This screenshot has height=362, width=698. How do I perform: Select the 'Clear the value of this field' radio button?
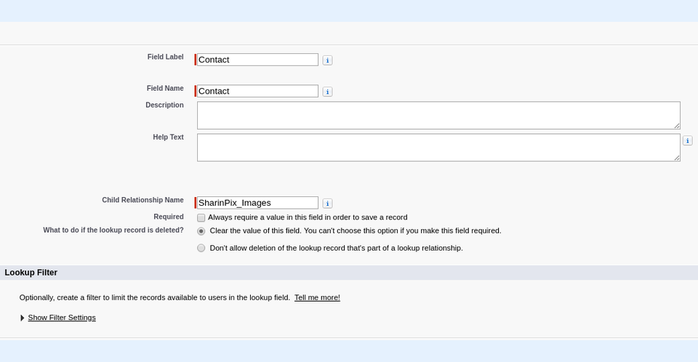(201, 231)
